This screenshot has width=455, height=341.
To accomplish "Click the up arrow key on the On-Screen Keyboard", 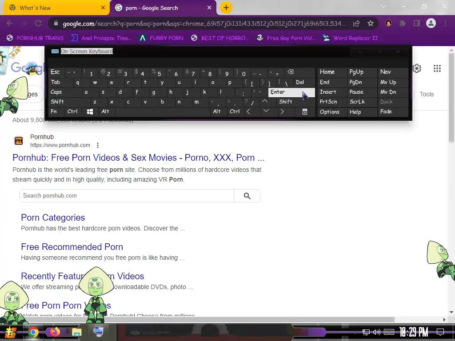I will [x=265, y=102].
